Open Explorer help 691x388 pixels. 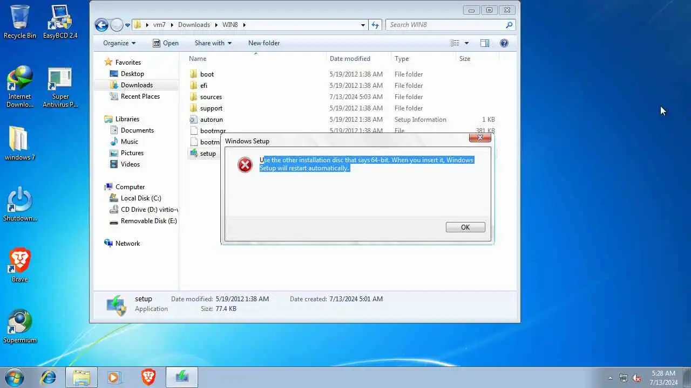[x=504, y=43]
